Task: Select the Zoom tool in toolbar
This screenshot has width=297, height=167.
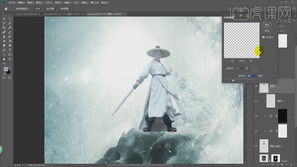Action: (x=10, y=59)
